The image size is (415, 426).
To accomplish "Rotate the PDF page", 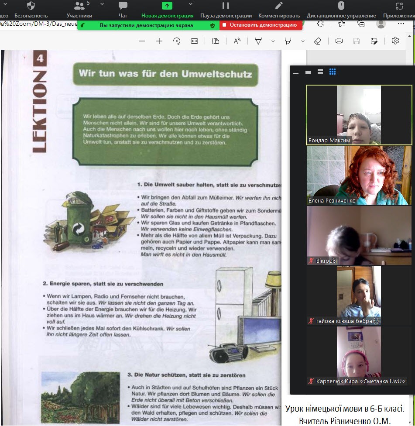I will 177,41.
